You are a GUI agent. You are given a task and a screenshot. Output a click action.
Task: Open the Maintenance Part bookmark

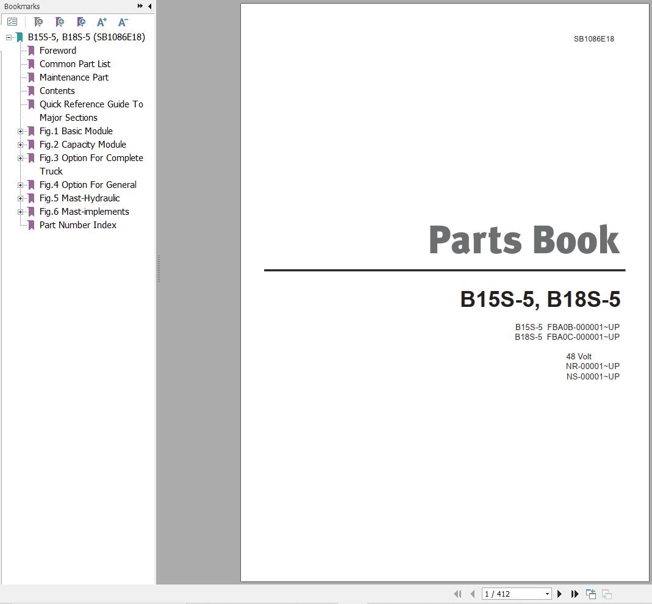(74, 77)
